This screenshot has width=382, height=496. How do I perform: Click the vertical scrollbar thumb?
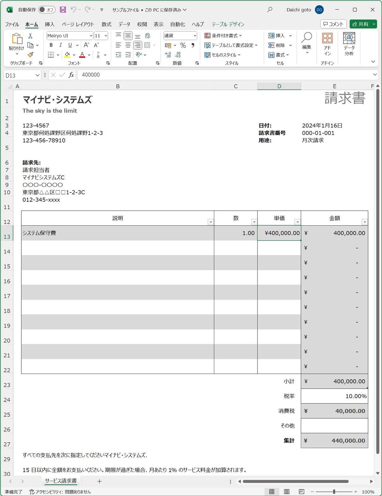click(378, 272)
